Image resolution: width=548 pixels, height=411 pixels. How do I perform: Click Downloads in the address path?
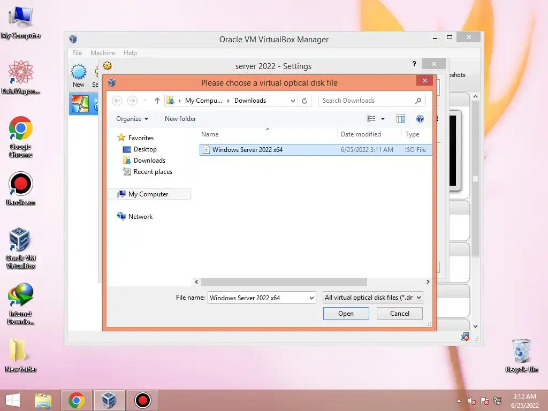tap(250, 101)
